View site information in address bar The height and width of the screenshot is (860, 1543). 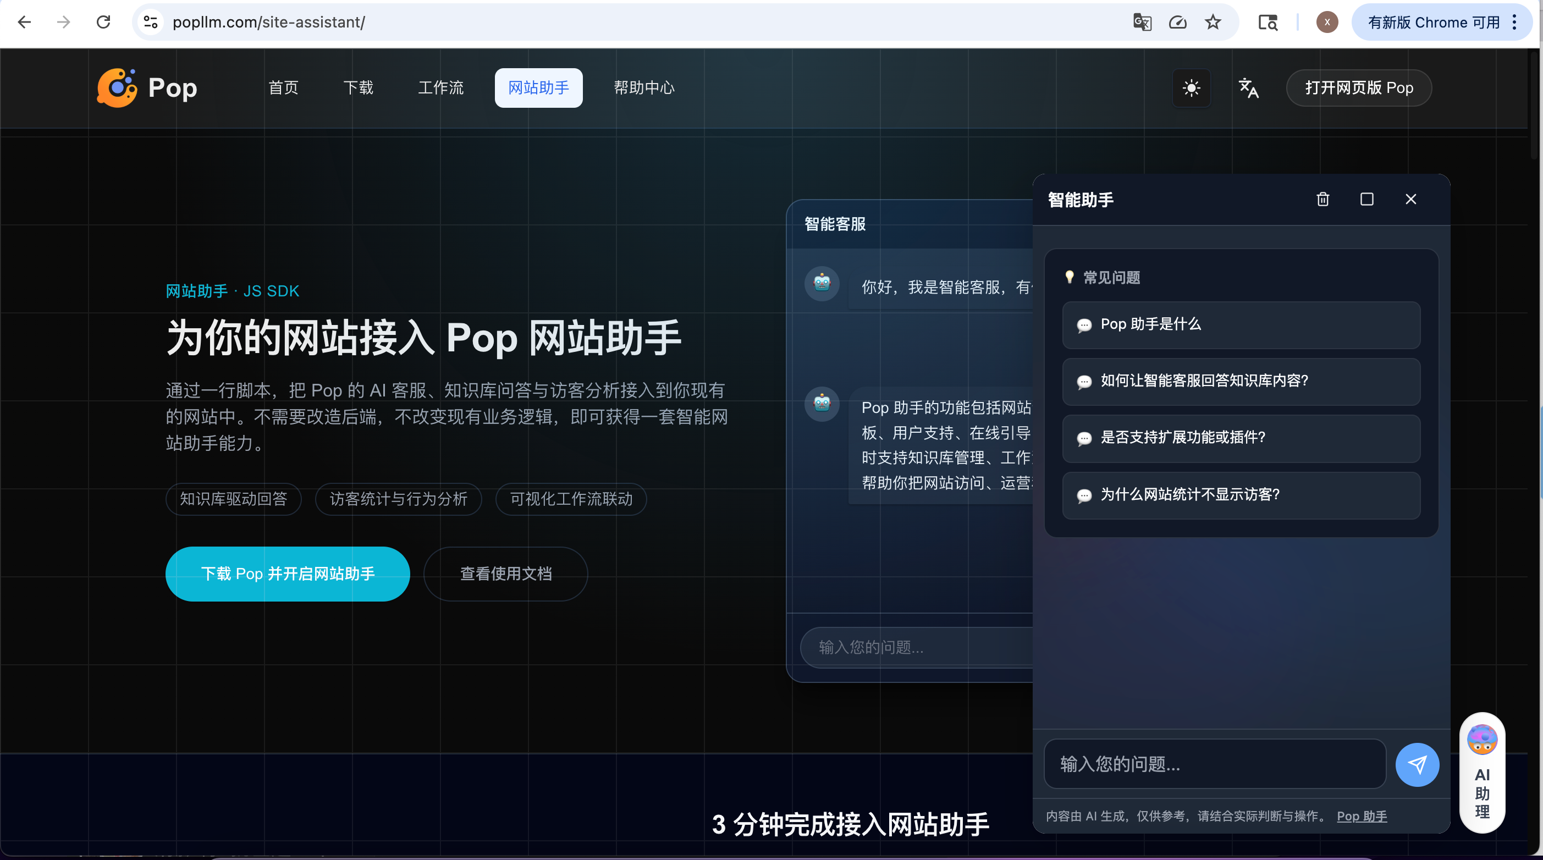point(150,22)
